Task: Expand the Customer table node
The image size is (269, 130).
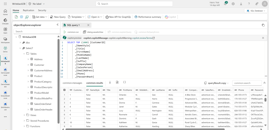Action: click(28, 65)
